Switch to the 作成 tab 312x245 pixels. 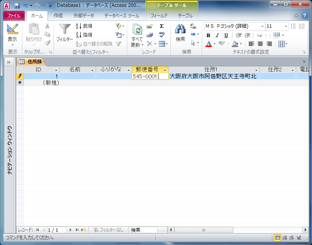click(58, 15)
